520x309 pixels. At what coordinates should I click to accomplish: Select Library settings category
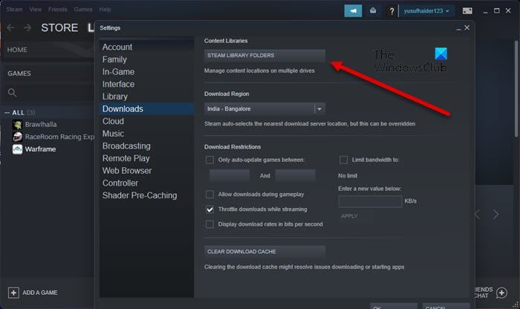click(x=146, y=97)
